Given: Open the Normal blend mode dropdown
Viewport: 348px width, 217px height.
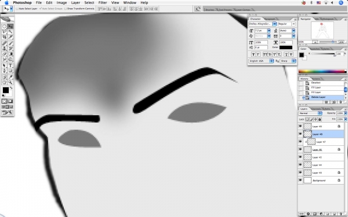Looking at the screenshot, I should (310, 113).
